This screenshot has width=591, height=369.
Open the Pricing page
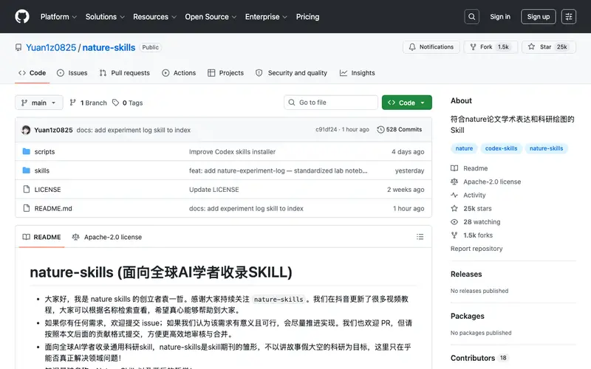point(307,16)
